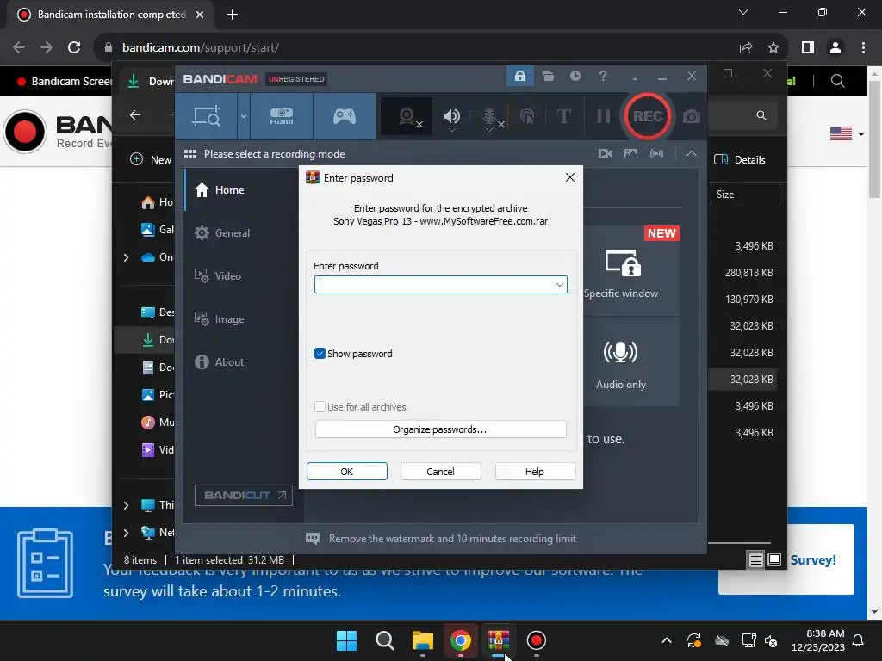Toggle the microphone icon in Bandicam
The height and width of the screenshot is (661, 882).
pyautogui.click(x=489, y=117)
